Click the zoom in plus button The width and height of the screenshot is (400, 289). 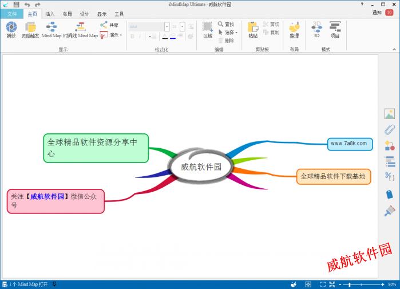click(382, 284)
